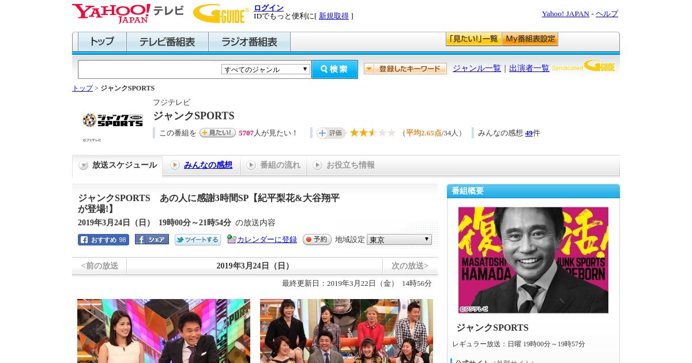Click the star rating display
Image resolution: width=692 pixels, height=363 pixels.
[x=373, y=133]
